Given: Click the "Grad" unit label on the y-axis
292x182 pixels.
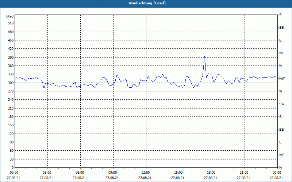Looking at the screenshot, I should tap(10, 16).
